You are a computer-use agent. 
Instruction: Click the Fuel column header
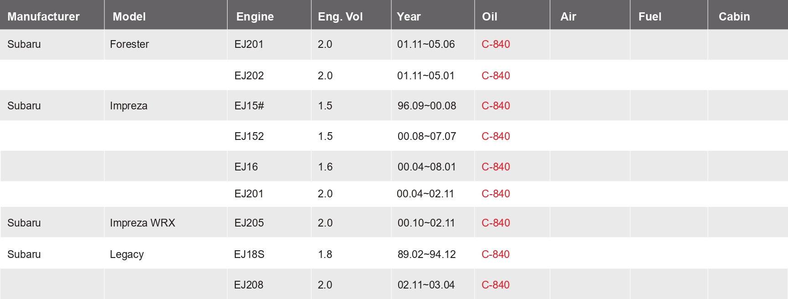pos(650,16)
